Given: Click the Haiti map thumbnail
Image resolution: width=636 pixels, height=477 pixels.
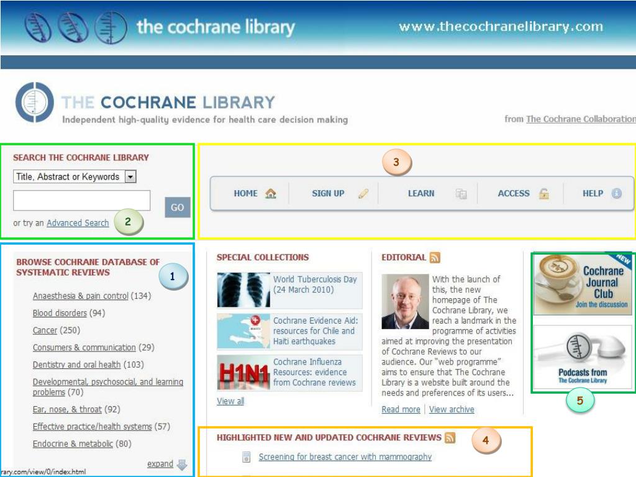Looking at the screenshot, I should [243, 331].
